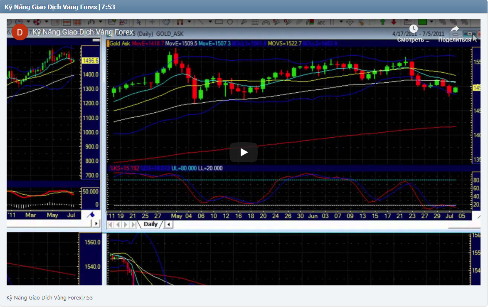The width and height of the screenshot is (488, 307).
Task: Expand dropdown next to magnet tool
Action: coord(190,22)
